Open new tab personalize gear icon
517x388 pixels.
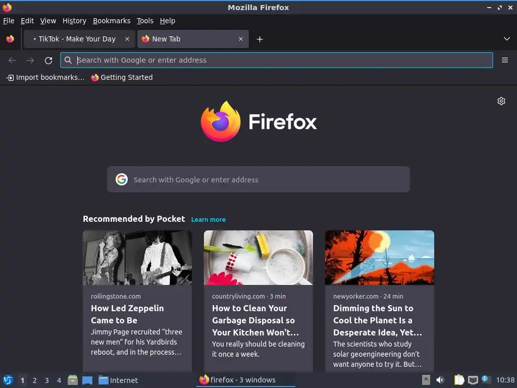click(501, 101)
